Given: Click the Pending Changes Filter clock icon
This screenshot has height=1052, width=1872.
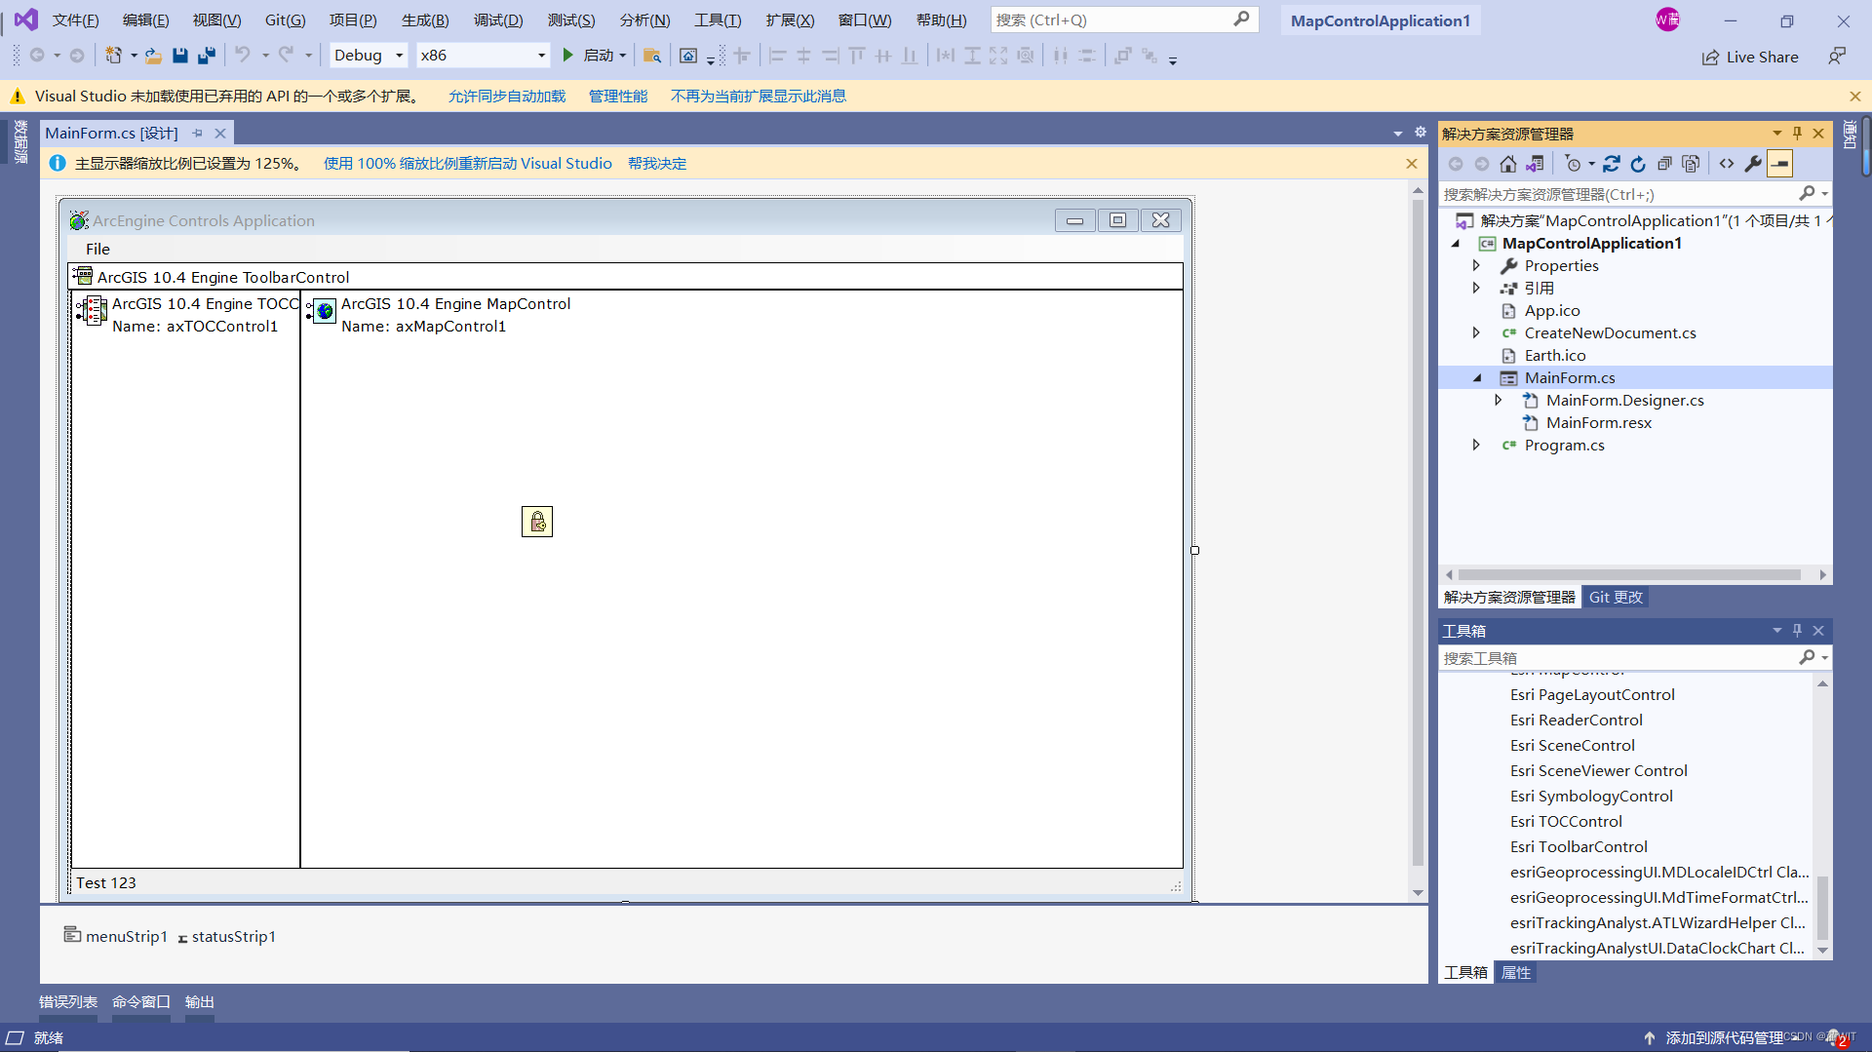Looking at the screenshot, I should (1573, 164).
